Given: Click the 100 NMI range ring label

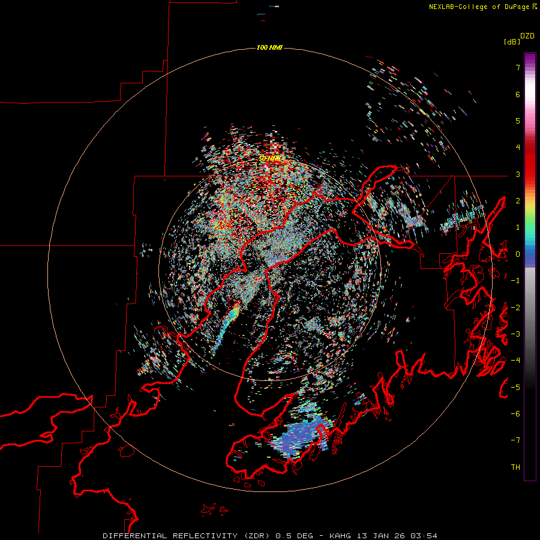Looking at the screenshot, I should click(x=269, y=47).
